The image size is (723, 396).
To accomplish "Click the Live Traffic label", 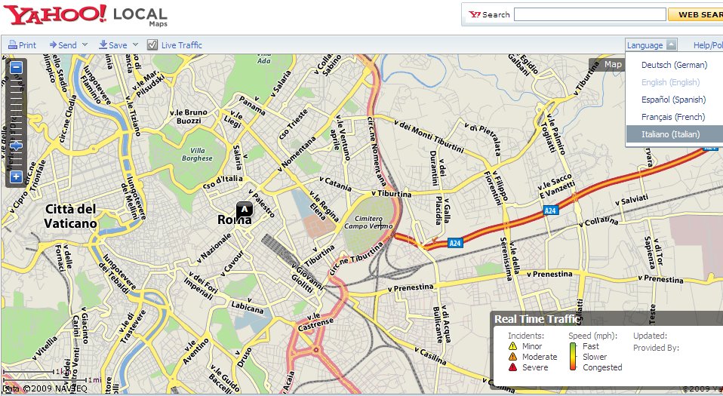I will (182, 45).
